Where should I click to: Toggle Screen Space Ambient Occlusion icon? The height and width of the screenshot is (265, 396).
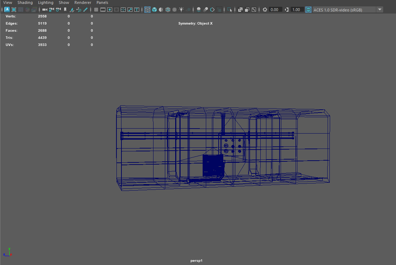point(199,10)
